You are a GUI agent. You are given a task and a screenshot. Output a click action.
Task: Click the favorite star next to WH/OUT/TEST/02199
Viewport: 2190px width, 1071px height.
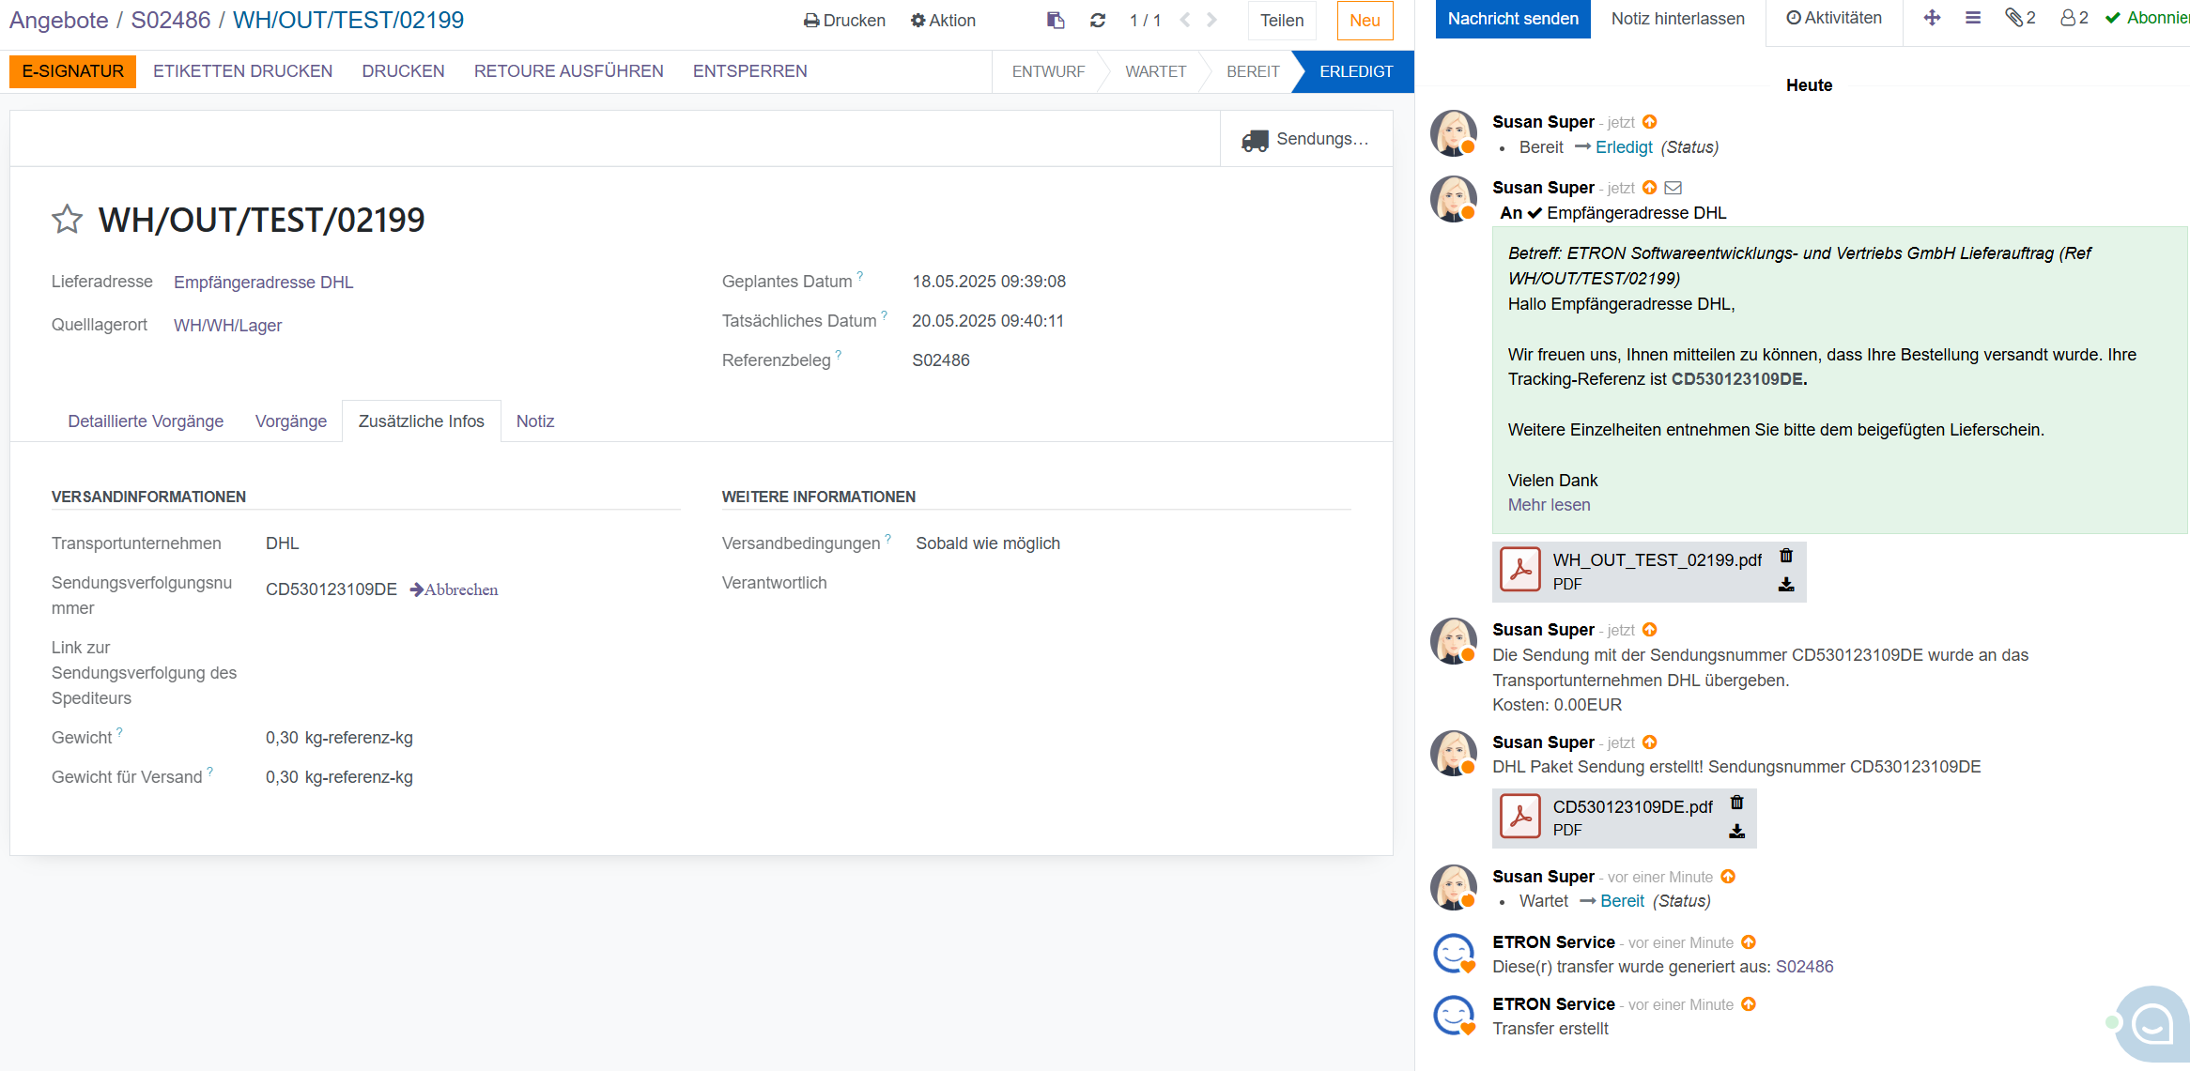point(67,219)
